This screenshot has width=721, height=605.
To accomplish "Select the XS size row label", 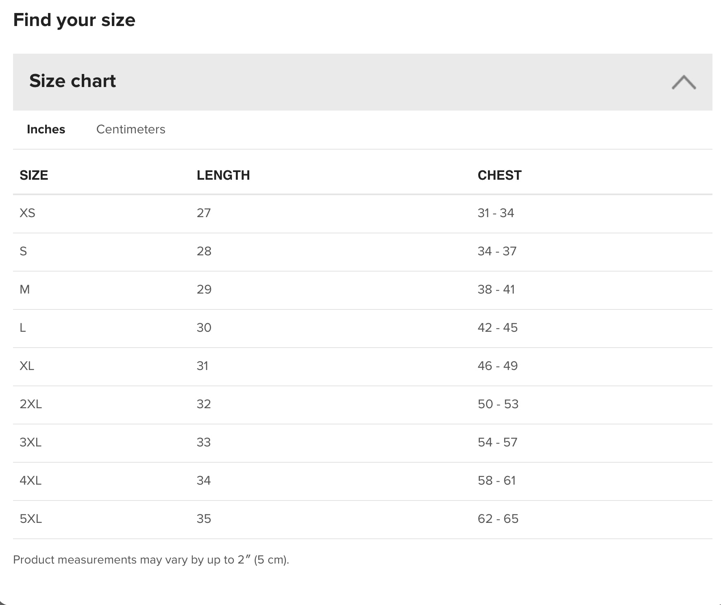I will coord(27,213).
